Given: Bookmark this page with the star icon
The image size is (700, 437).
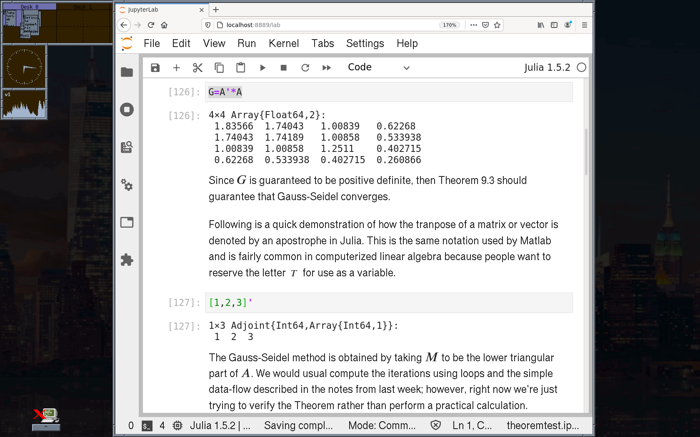Looking at the screenshot, I should click(x=497, y=25).
